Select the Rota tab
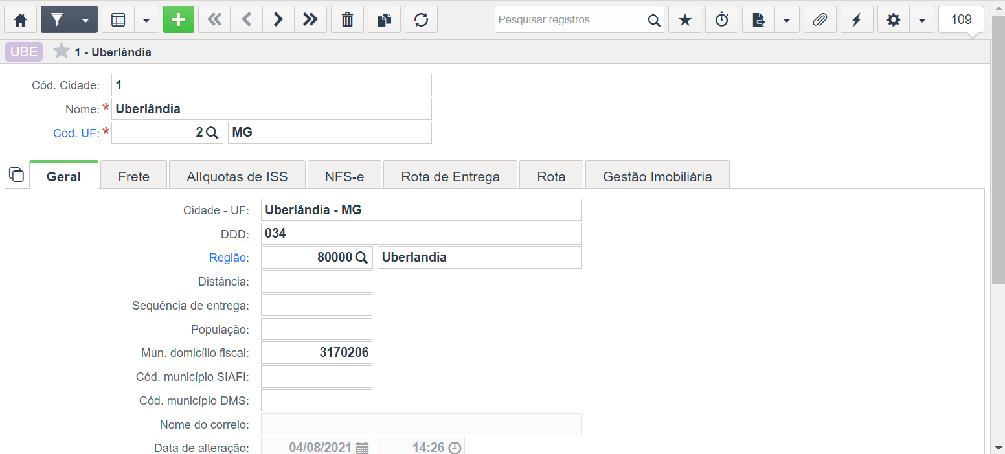This screenshot has height=454, width=1005. click(x=551, y=176)
